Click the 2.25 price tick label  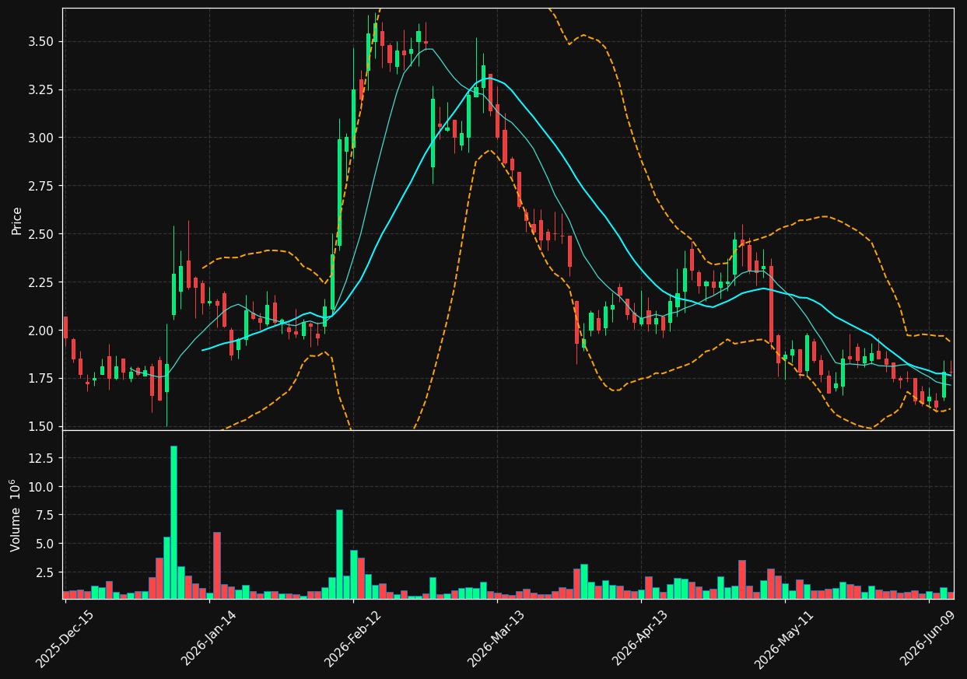click(42, 282)
